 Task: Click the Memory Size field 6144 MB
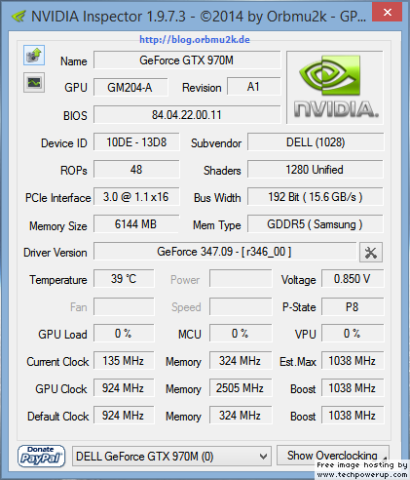point(136,224)
